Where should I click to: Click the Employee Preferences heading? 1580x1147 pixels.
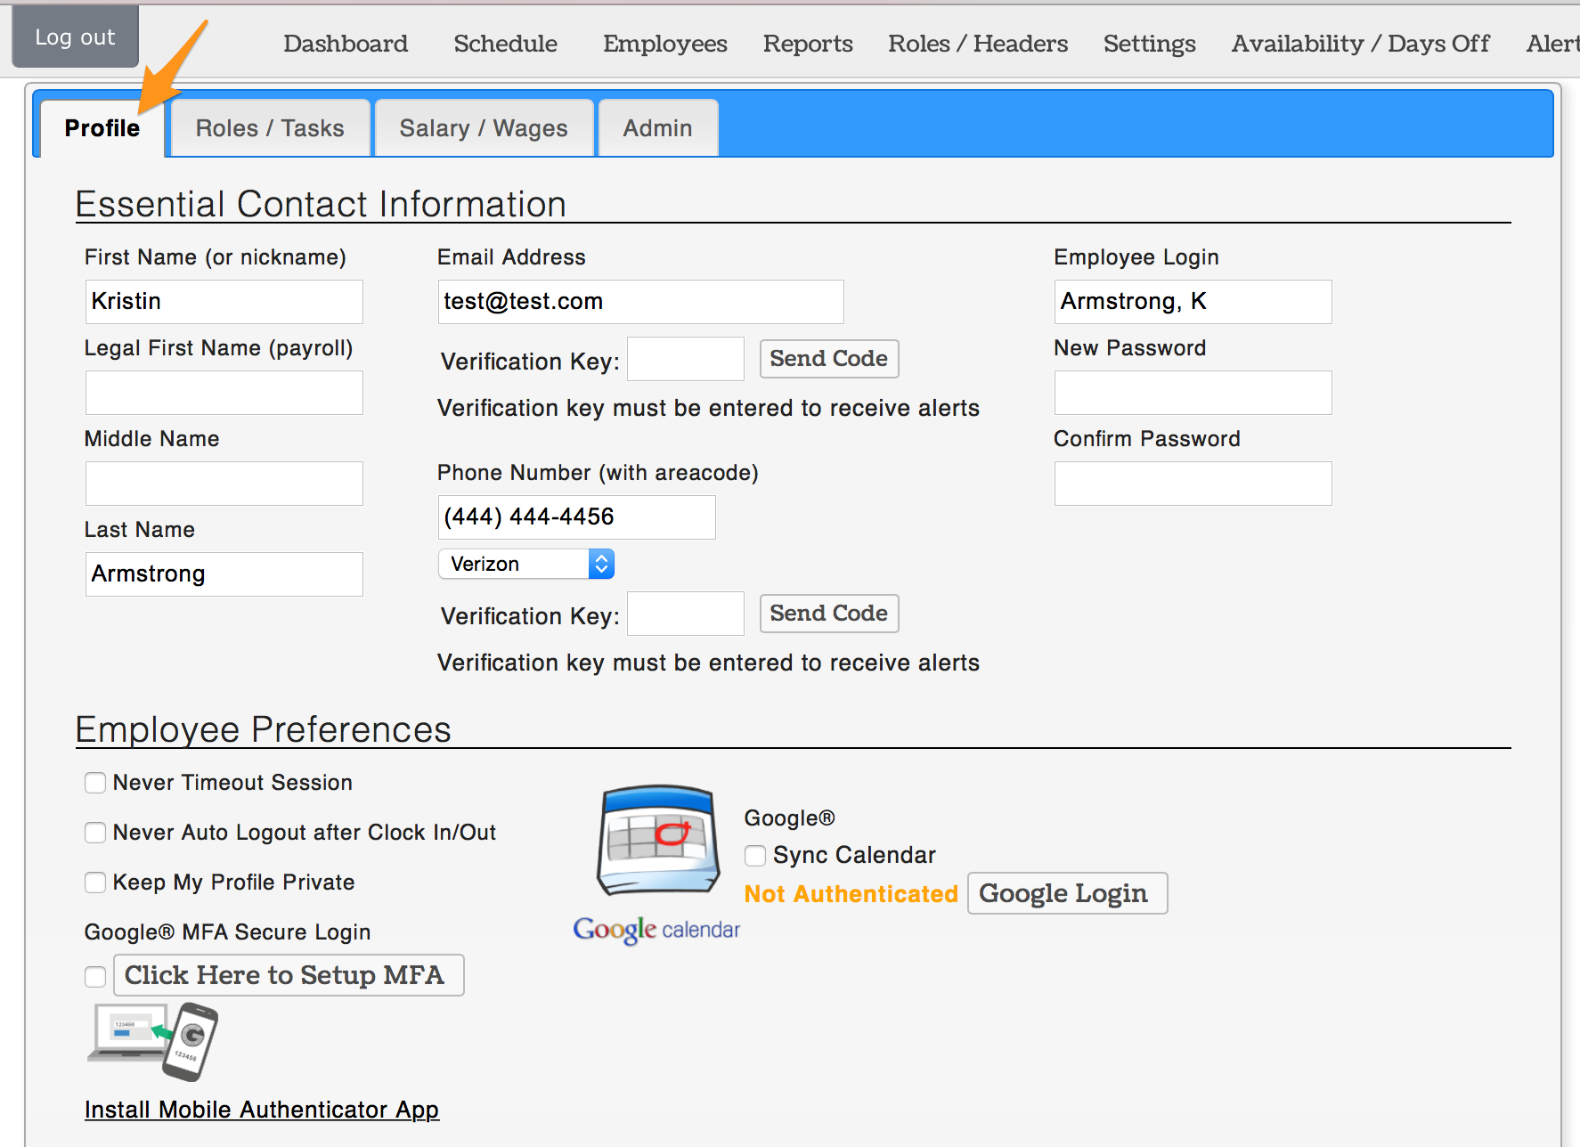coord(264,729)
